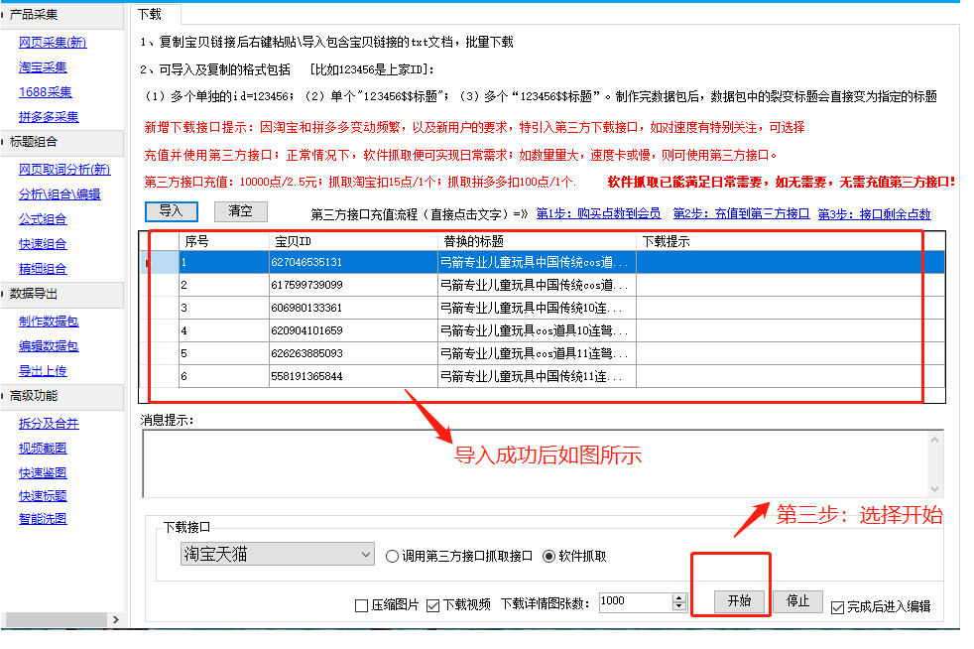
Task: Collapse the 数据导出 section header
Action: 62,294
